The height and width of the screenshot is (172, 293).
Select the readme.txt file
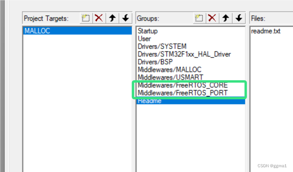[266, 31]
